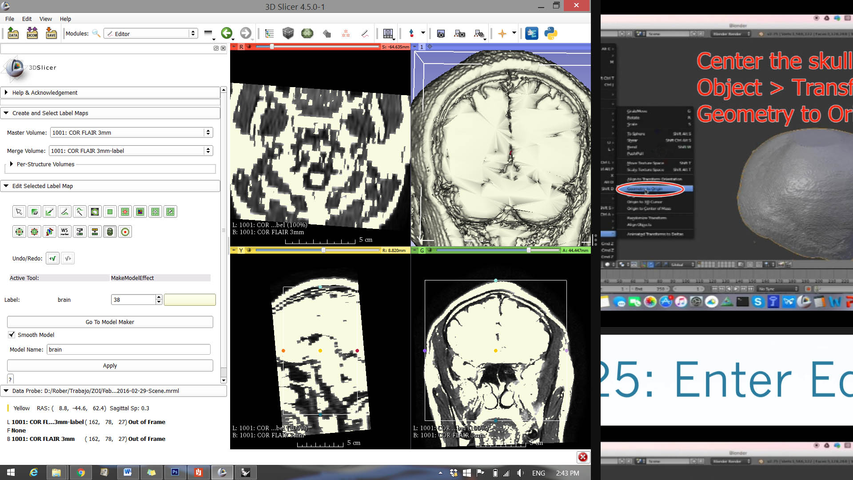This screenshot has width=853, height=480.
Task: Collapse Create and Select Label Maps
Action: 110,113
